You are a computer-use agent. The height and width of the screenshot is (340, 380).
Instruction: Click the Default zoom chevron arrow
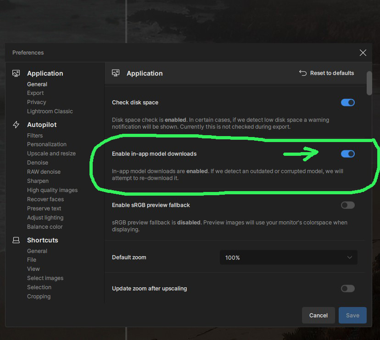[350, 258]
